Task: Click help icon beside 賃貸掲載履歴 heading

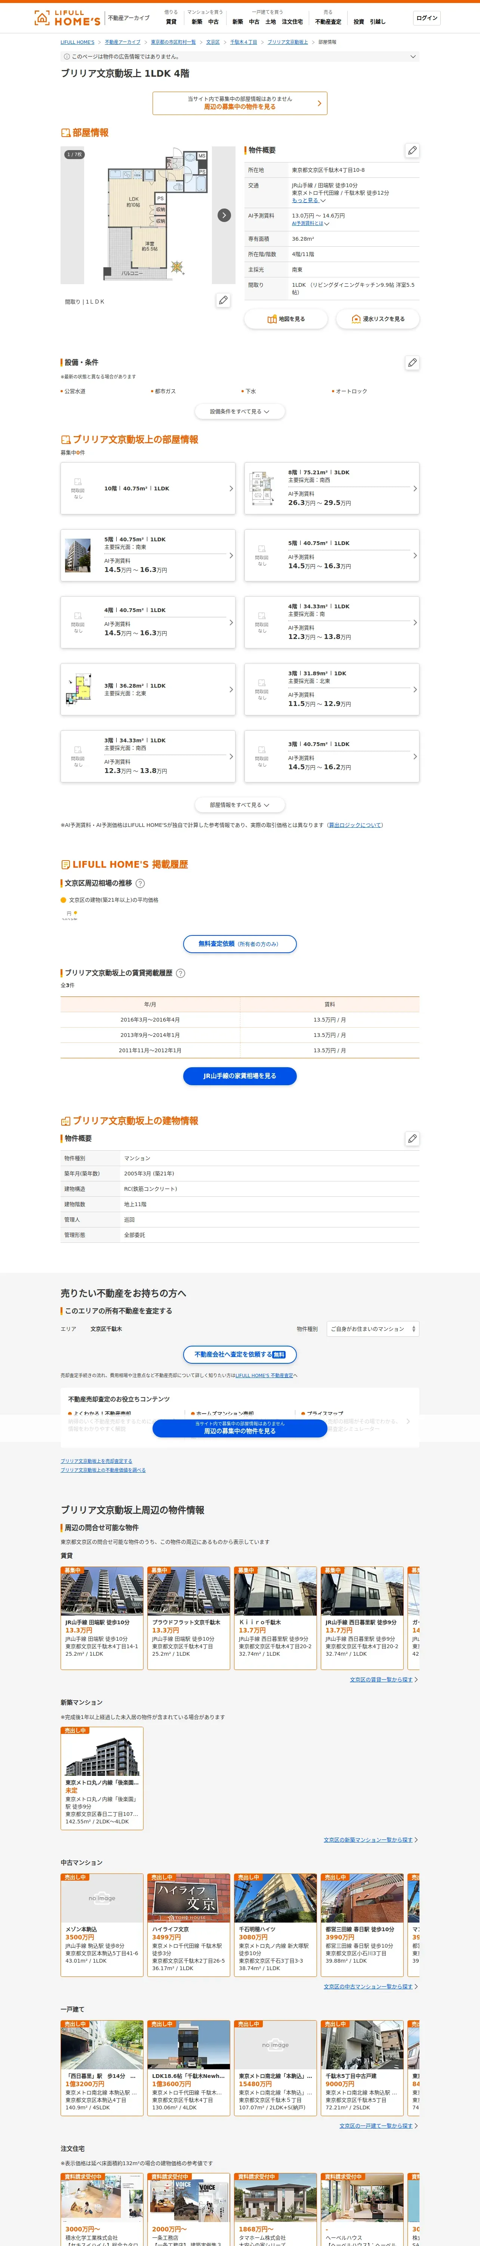Action: [x=180, y=973]
